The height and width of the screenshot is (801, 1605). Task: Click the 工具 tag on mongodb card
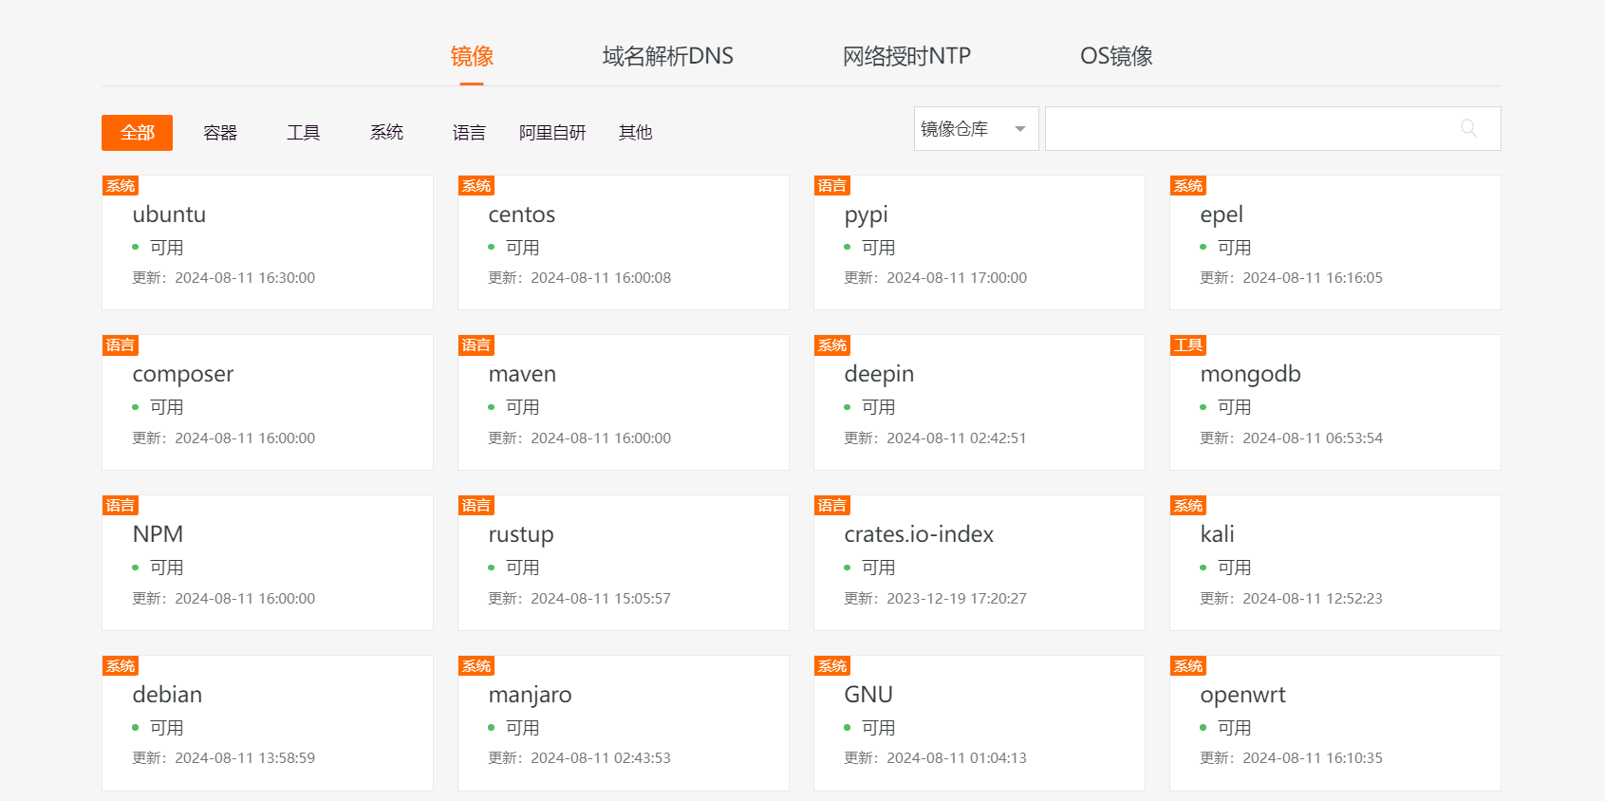[1188, 345]
